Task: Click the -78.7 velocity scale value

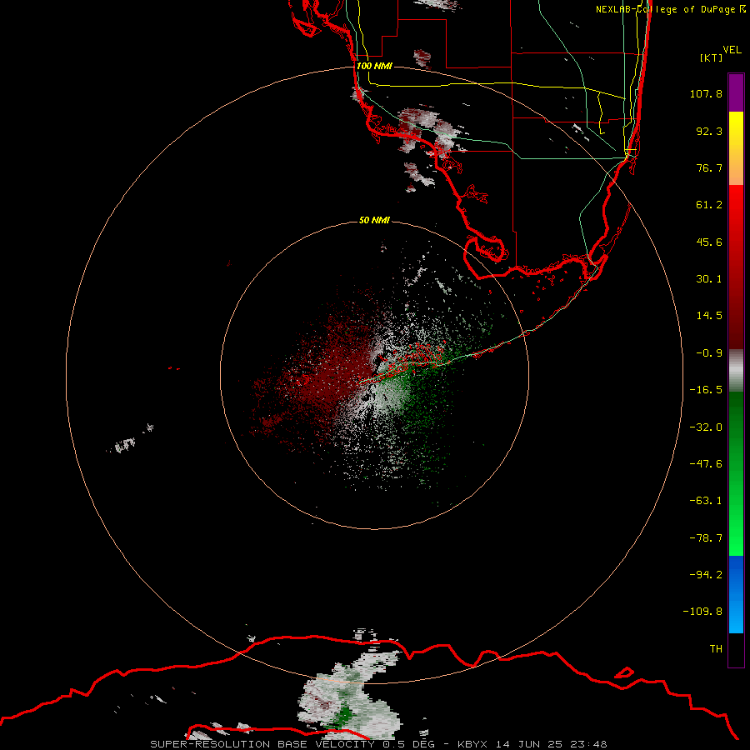Action: click(x=706, y=538)
